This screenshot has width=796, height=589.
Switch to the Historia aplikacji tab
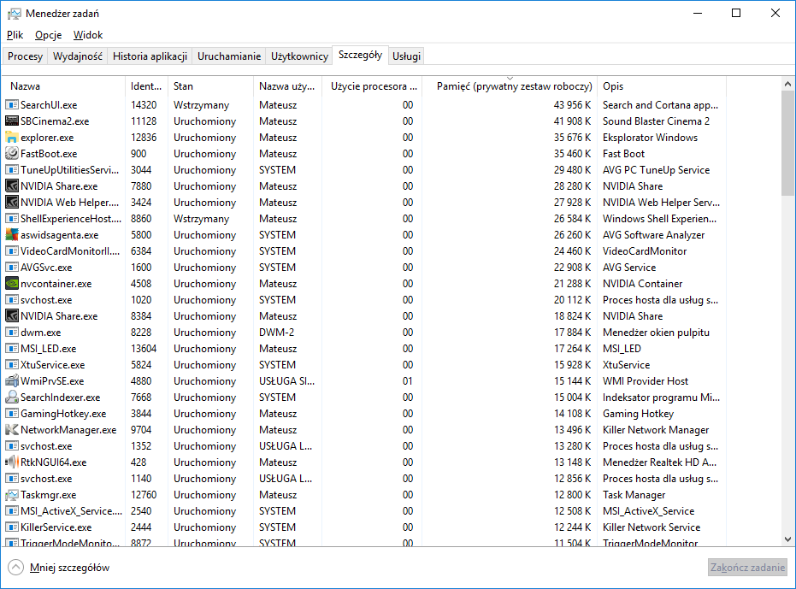click(150, 56)
